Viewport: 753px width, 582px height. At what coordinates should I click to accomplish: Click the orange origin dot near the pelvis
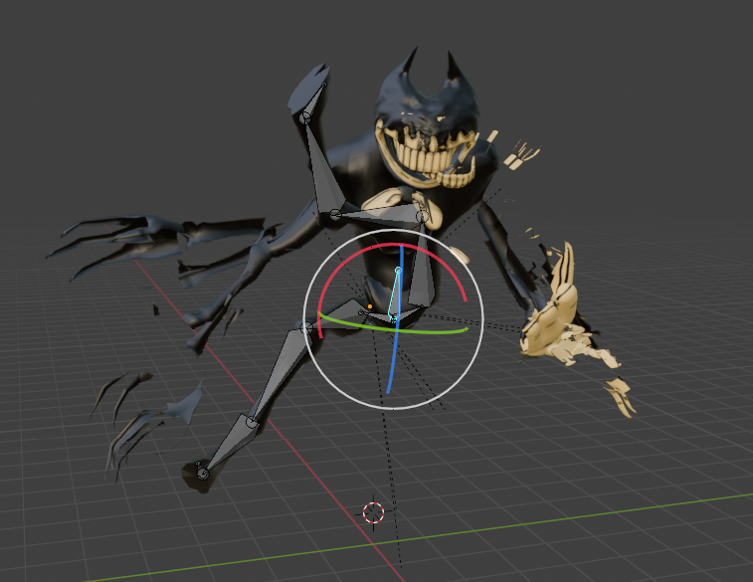370,305
